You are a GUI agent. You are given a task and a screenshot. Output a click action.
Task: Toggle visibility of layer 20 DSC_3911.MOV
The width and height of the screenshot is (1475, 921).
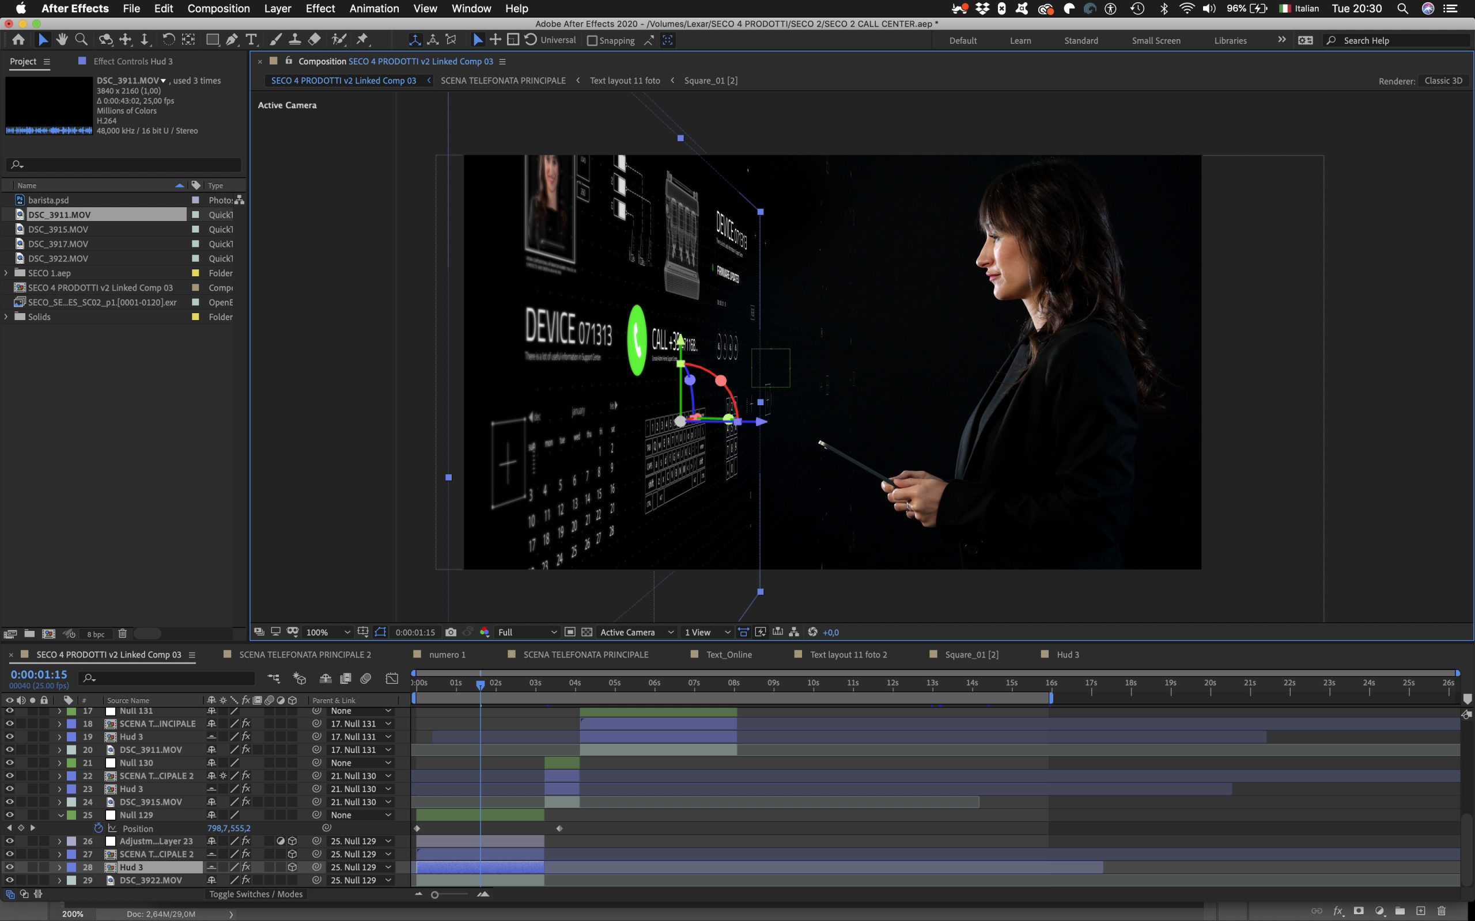9,750
